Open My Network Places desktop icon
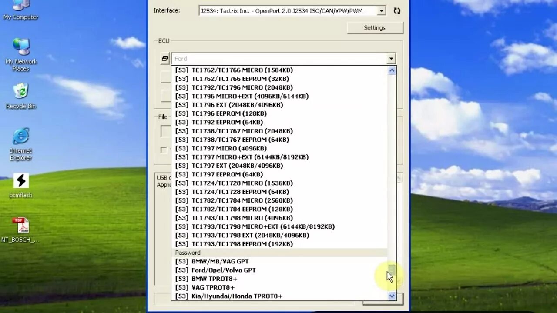557x313 pixels. point(21,55)
